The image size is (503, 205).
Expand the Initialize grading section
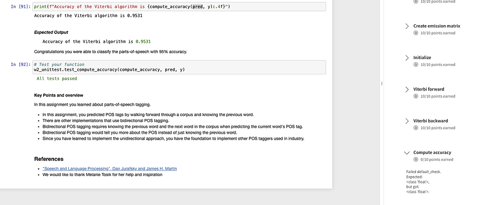point(407,58)
